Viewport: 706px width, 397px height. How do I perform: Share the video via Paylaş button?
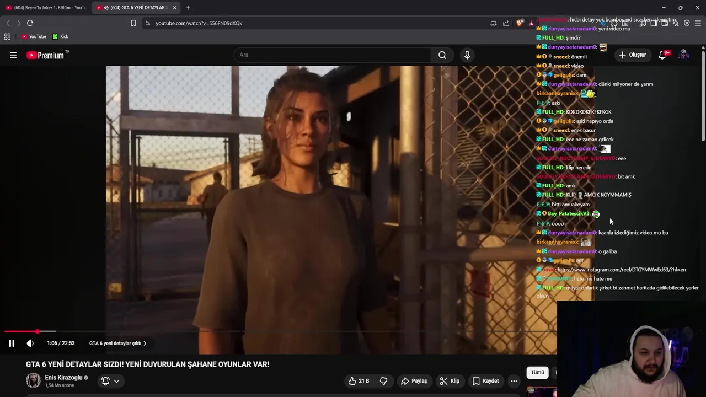coord(414,381)
